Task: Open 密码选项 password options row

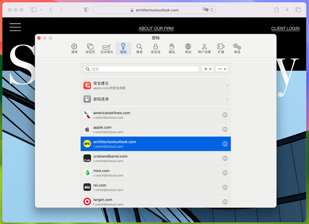Action: tap(155, 99)
